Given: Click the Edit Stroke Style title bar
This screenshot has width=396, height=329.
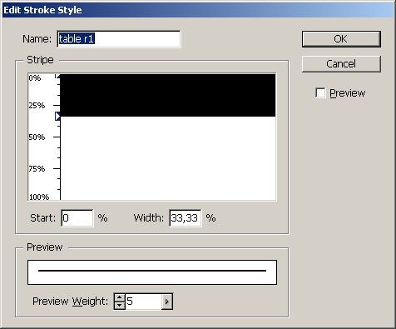Looking at the screenshot, I should pos(198,10).
